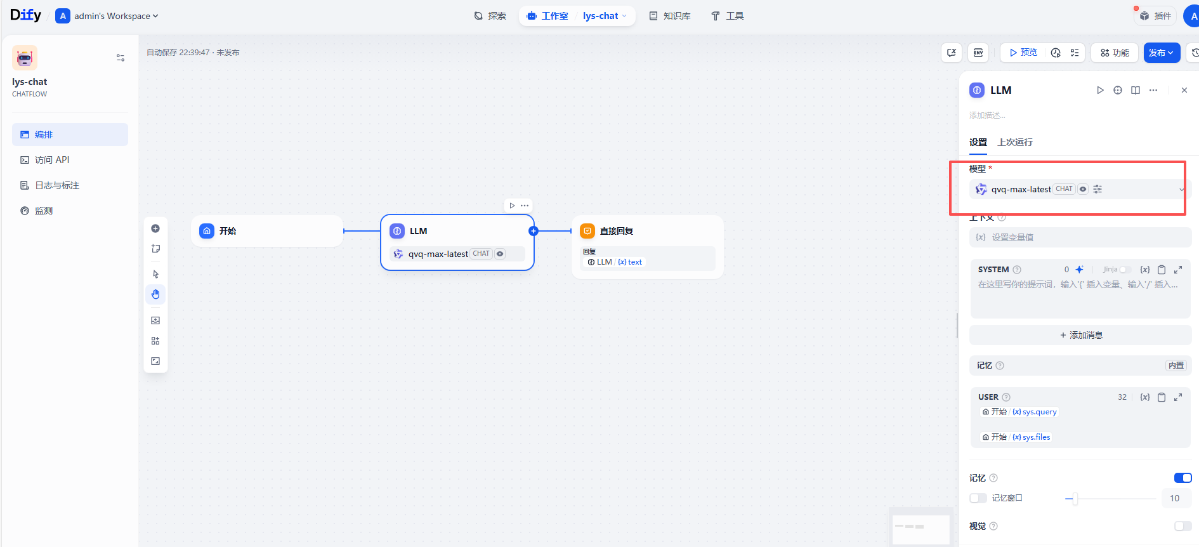1199x547 pixels.
Task: Select the 开始 start node
Action: 267,231
